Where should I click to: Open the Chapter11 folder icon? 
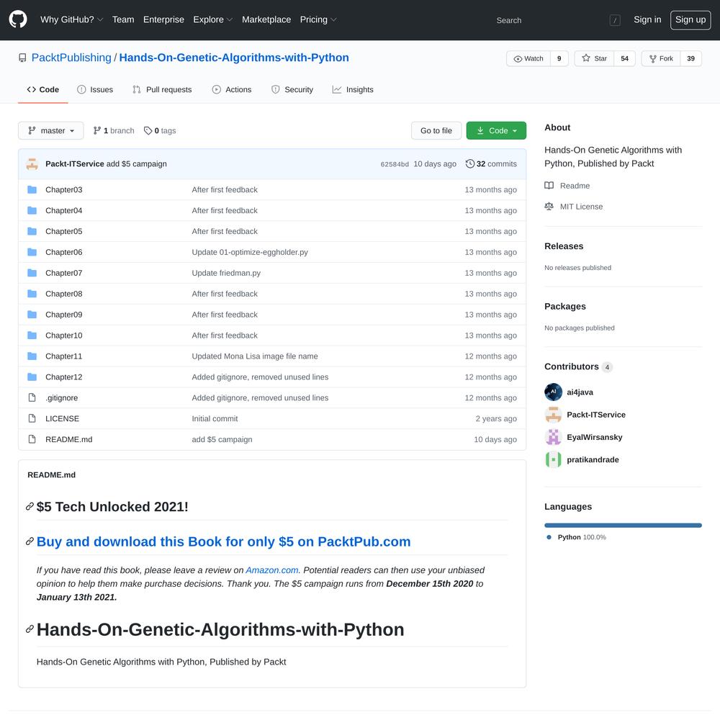[32, 356]
